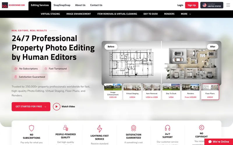Select the Renders From US$280 thumbnail
Screen dimensions: 233x145
pos(190,92)
